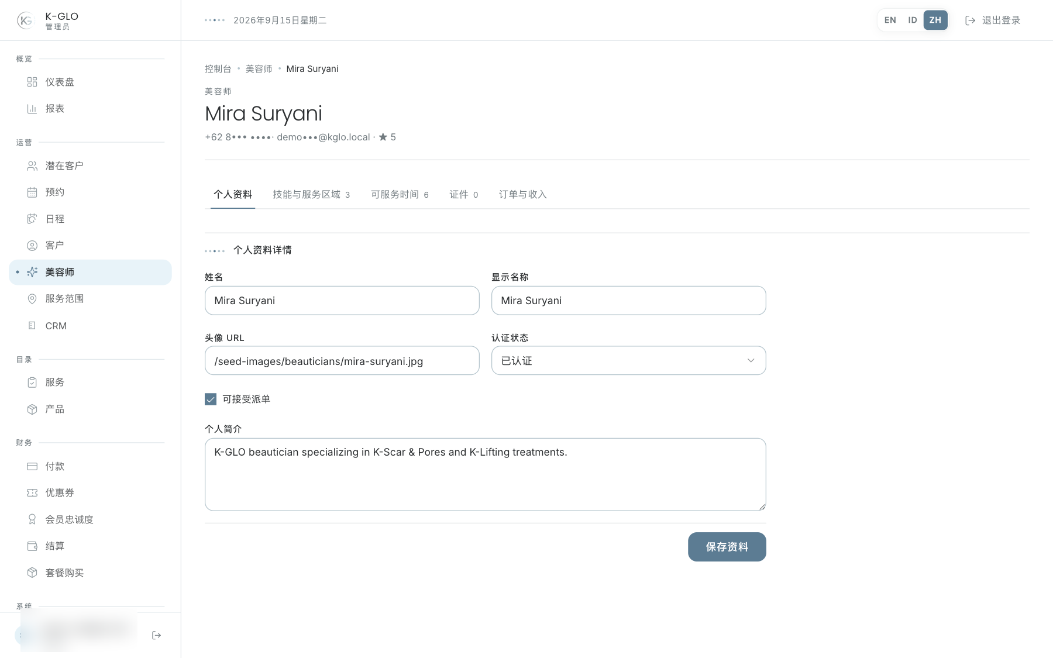Open the 订单与收入 tab
1053x658 pixels.
coord(522,195)
